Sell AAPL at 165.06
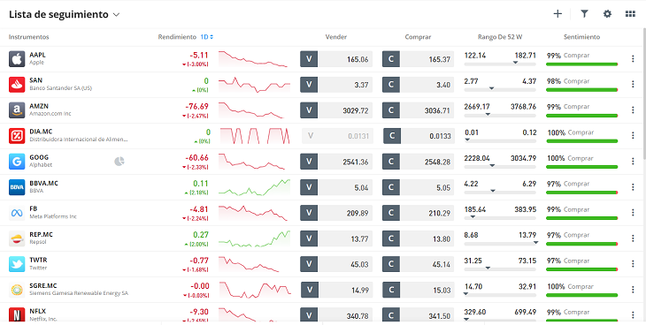646x325 pixels. (336, 59)
